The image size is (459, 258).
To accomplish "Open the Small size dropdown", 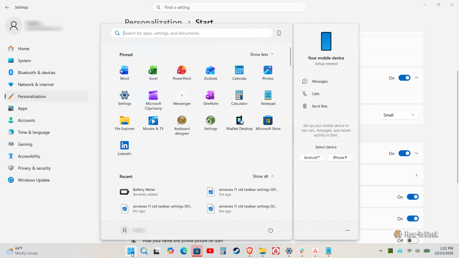I will click(x=399, y=115).
